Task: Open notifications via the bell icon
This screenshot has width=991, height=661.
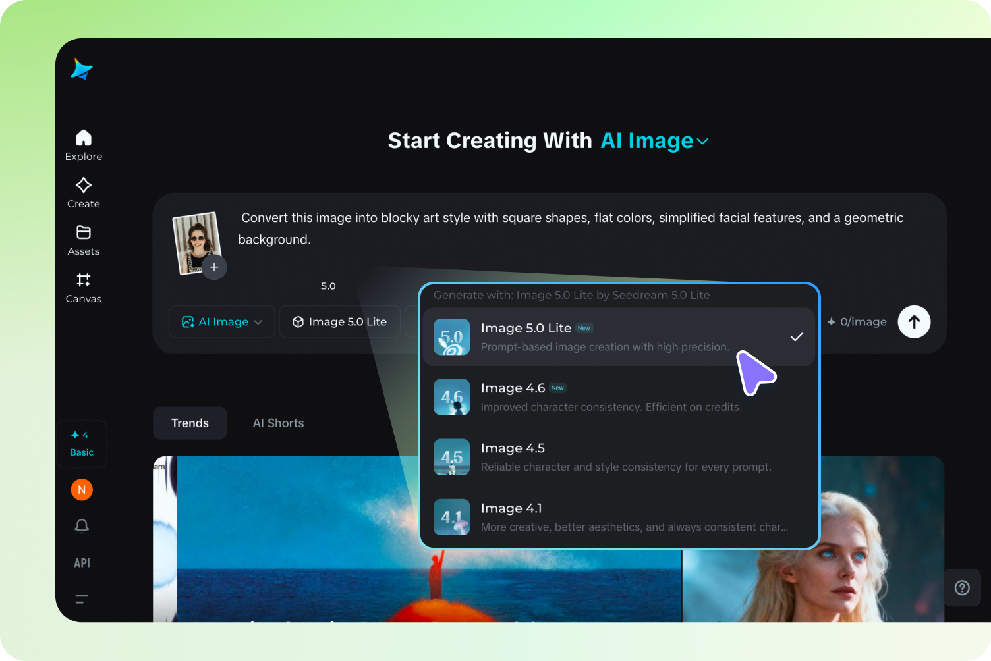Action: [81, 526]
